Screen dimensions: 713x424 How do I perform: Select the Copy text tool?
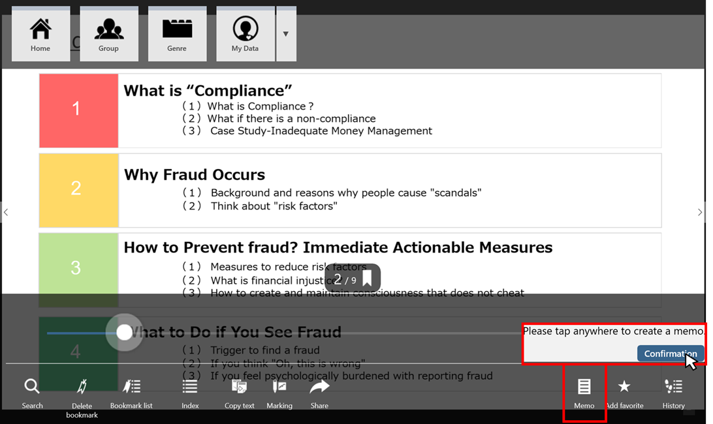click(x=239, y=393)
